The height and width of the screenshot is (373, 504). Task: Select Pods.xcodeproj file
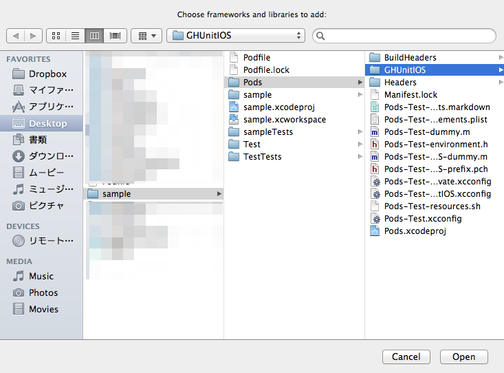point(435,231)
